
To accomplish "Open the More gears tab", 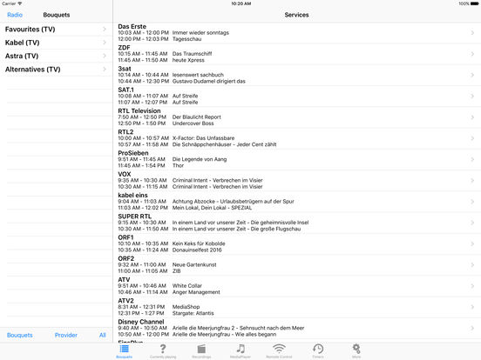I will [x=356, y=349].
